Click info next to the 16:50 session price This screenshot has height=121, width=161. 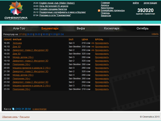pos(93,50)
